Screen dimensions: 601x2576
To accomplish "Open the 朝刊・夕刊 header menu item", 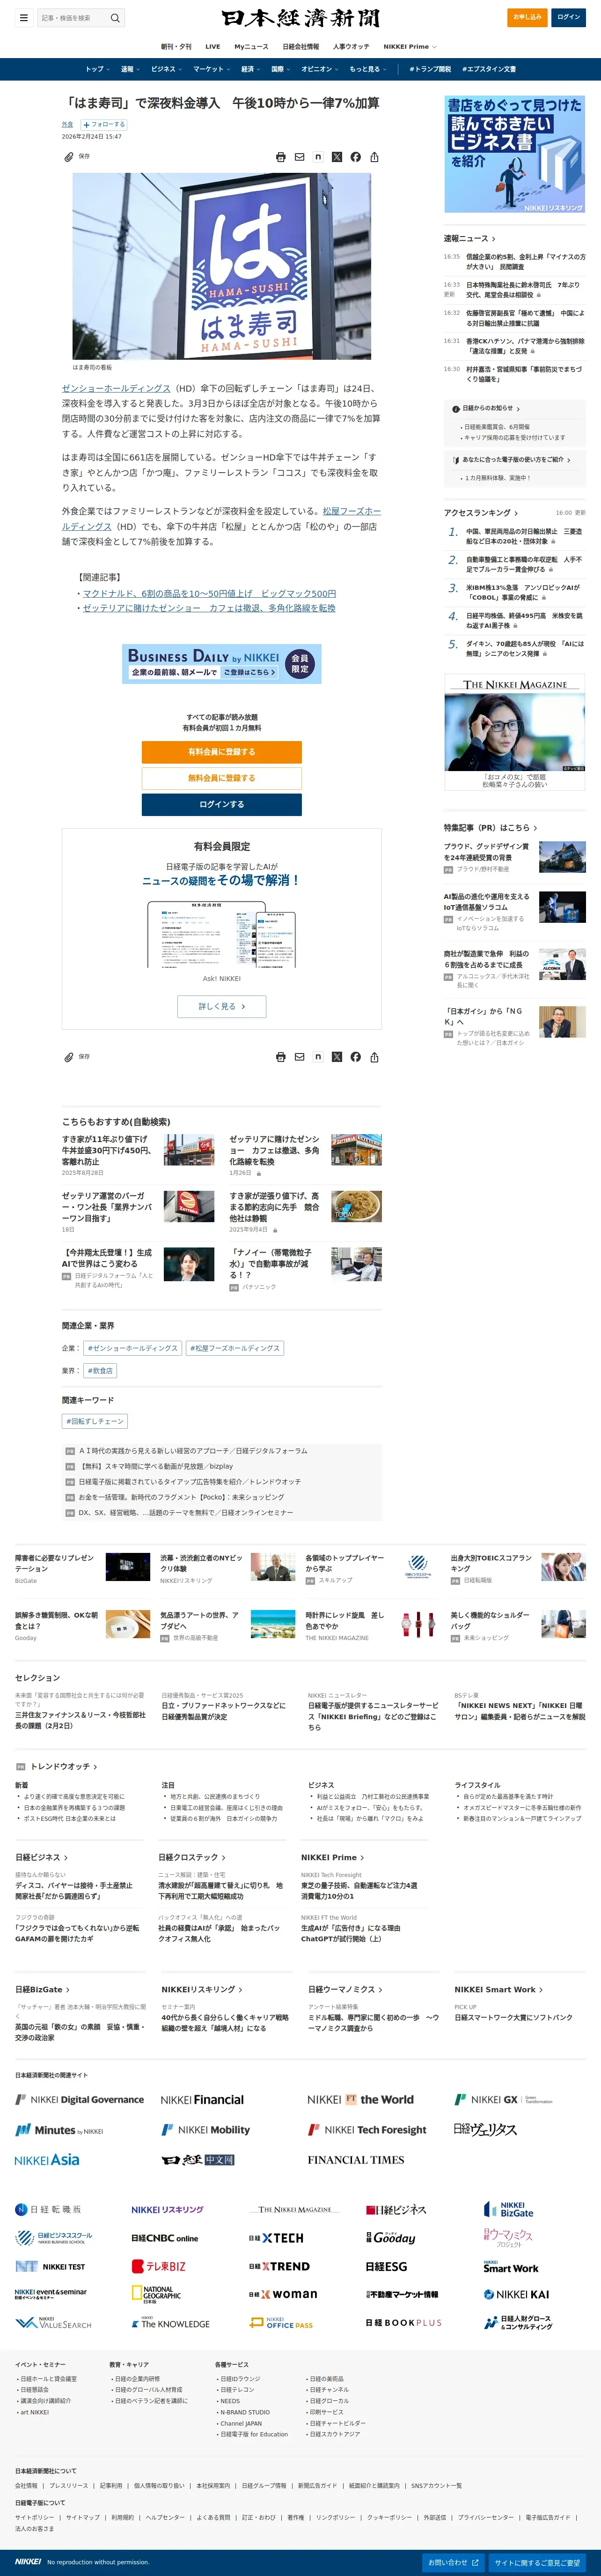I will tap(176, 46).
